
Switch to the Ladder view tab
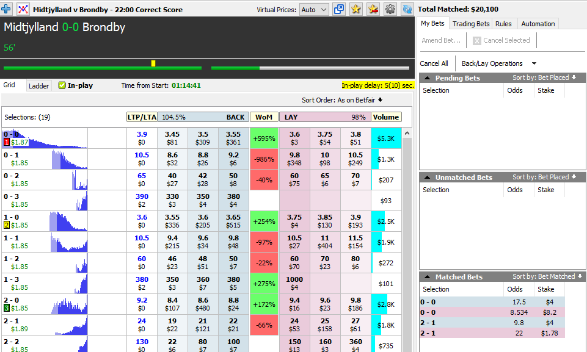[x=39, y=85]
